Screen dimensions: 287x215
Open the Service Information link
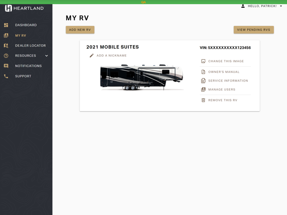(228, 81)
